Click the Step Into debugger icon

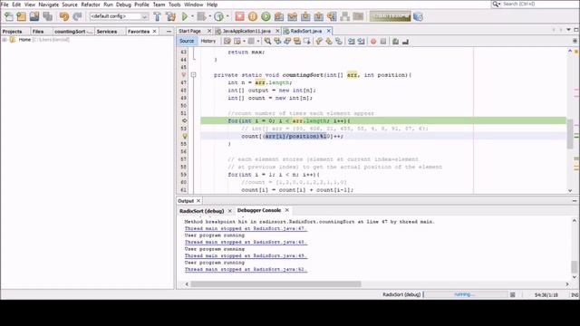click(305, 16)
